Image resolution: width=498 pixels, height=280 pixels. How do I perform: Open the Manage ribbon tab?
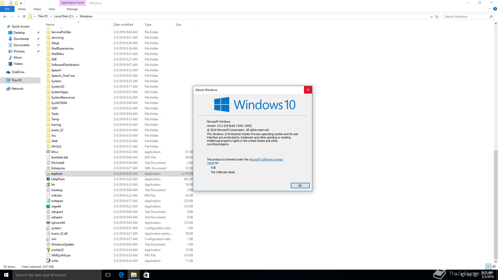coord(72,9)
